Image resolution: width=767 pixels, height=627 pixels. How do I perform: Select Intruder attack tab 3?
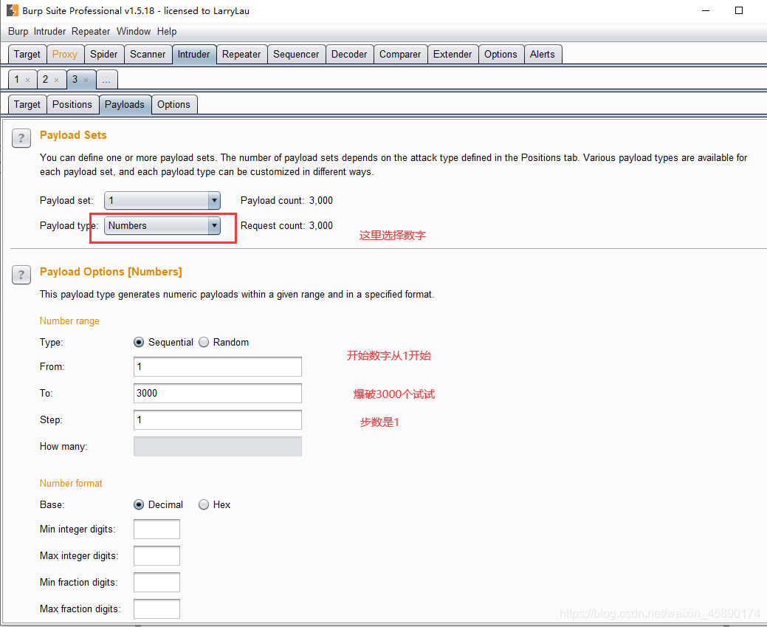[75, 79]
